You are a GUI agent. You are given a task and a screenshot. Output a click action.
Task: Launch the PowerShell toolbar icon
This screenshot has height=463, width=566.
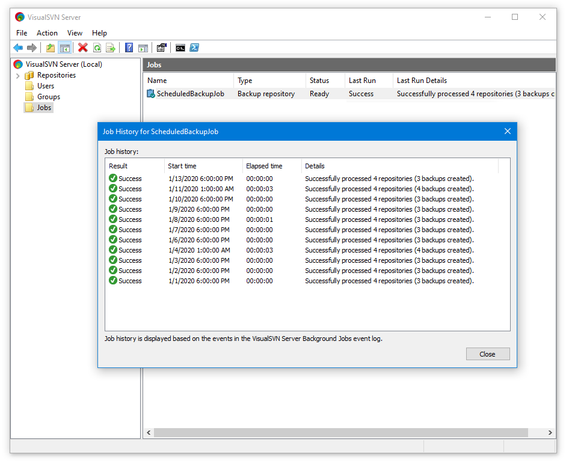[x=194, y=48]
